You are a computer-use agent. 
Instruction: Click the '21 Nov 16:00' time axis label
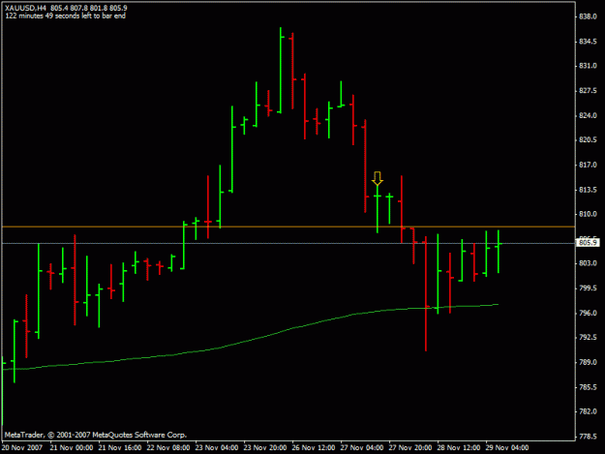coord(120,447)
